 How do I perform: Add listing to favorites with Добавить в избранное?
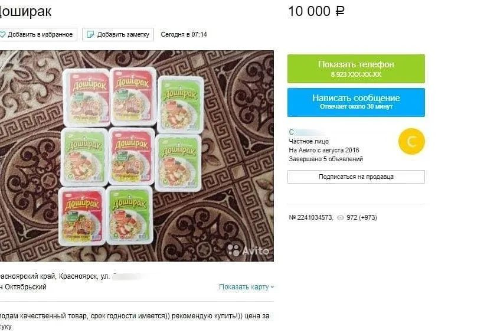[38, 34]
